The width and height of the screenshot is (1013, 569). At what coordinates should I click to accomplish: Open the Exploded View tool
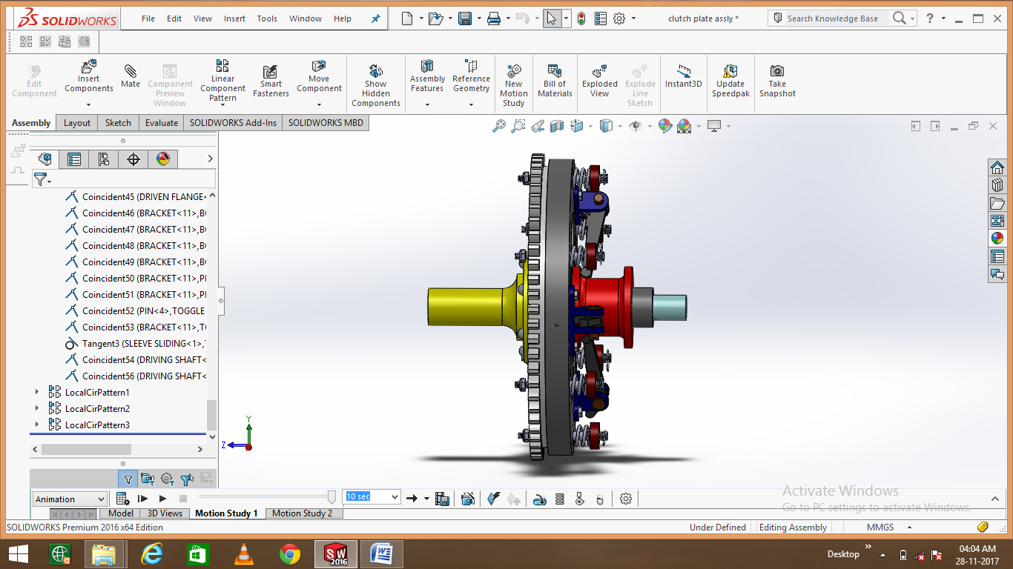click(x=599, y=75)
